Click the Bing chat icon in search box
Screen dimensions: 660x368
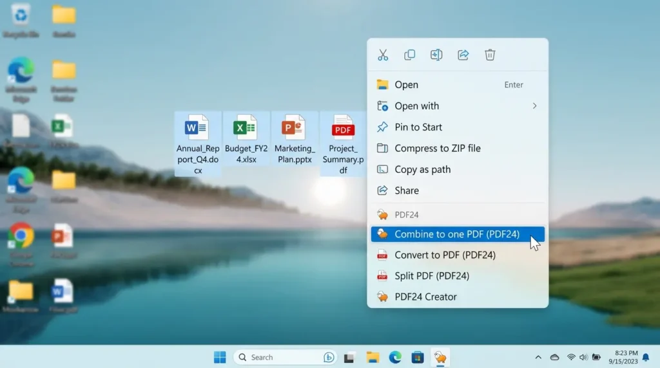[x=329, y=358]
